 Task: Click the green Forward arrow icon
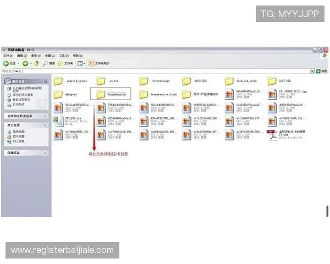coord(25,63)
